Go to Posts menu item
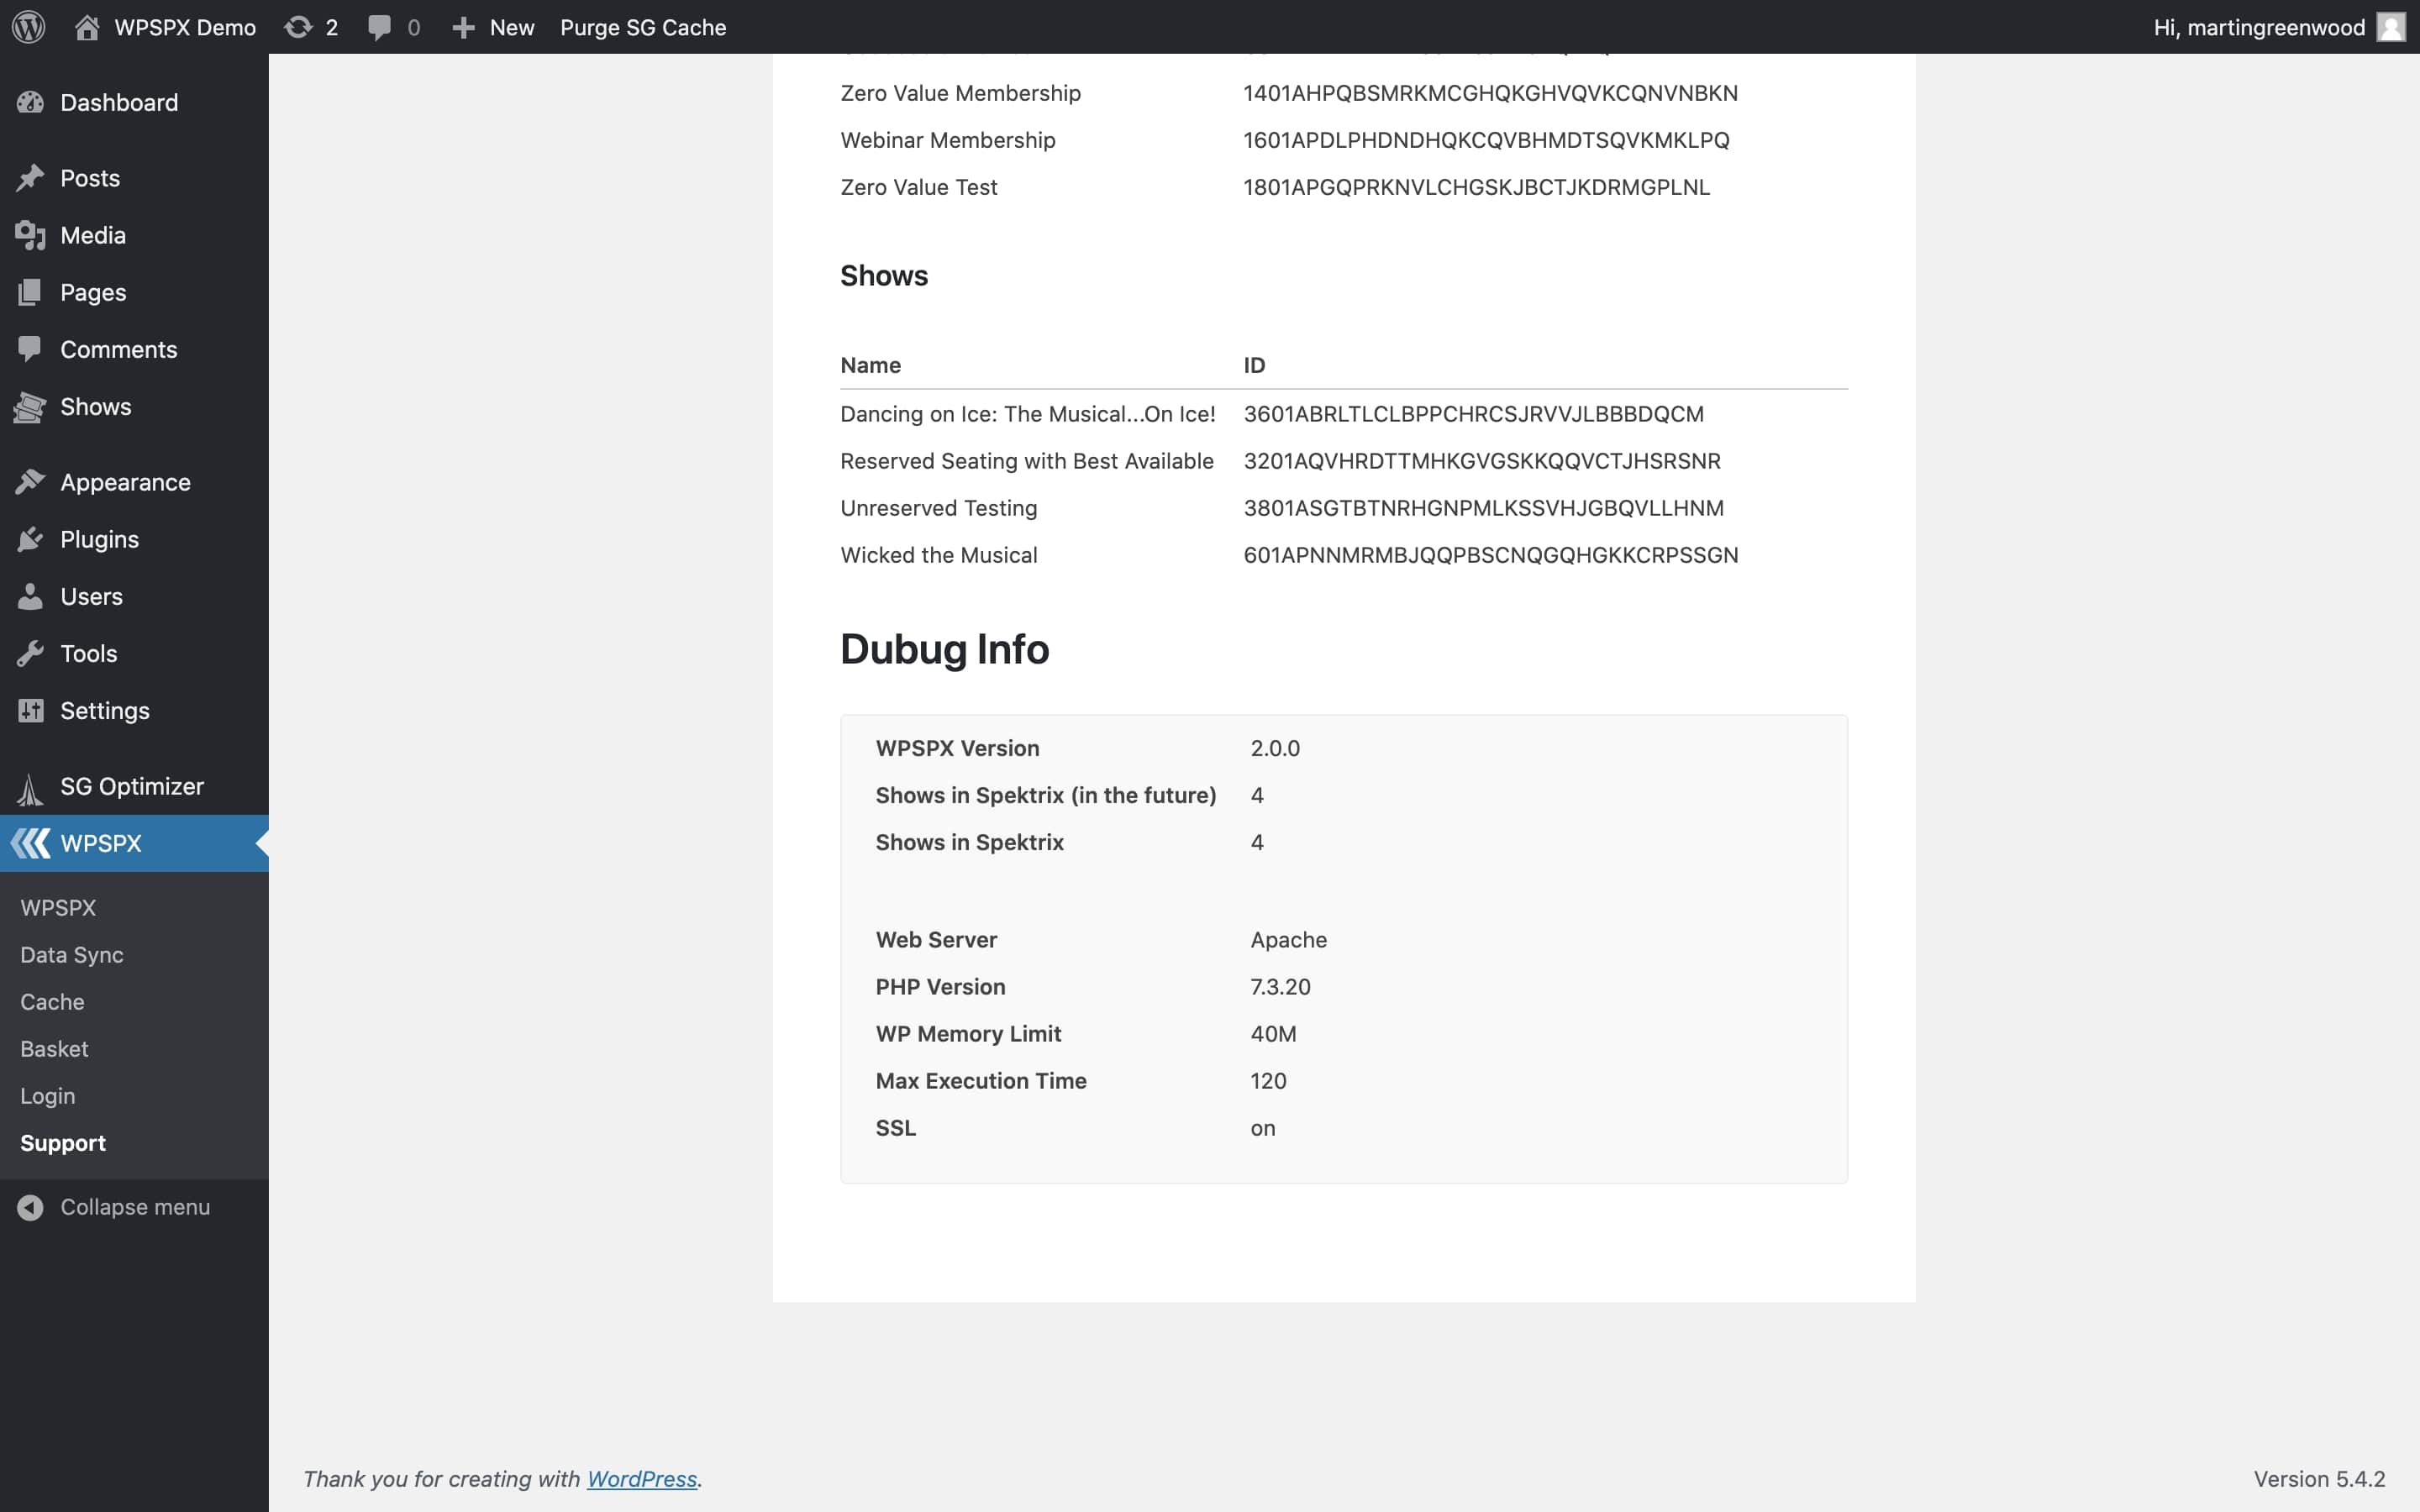The image size is (2420, 1512). (x=134, y=178)
